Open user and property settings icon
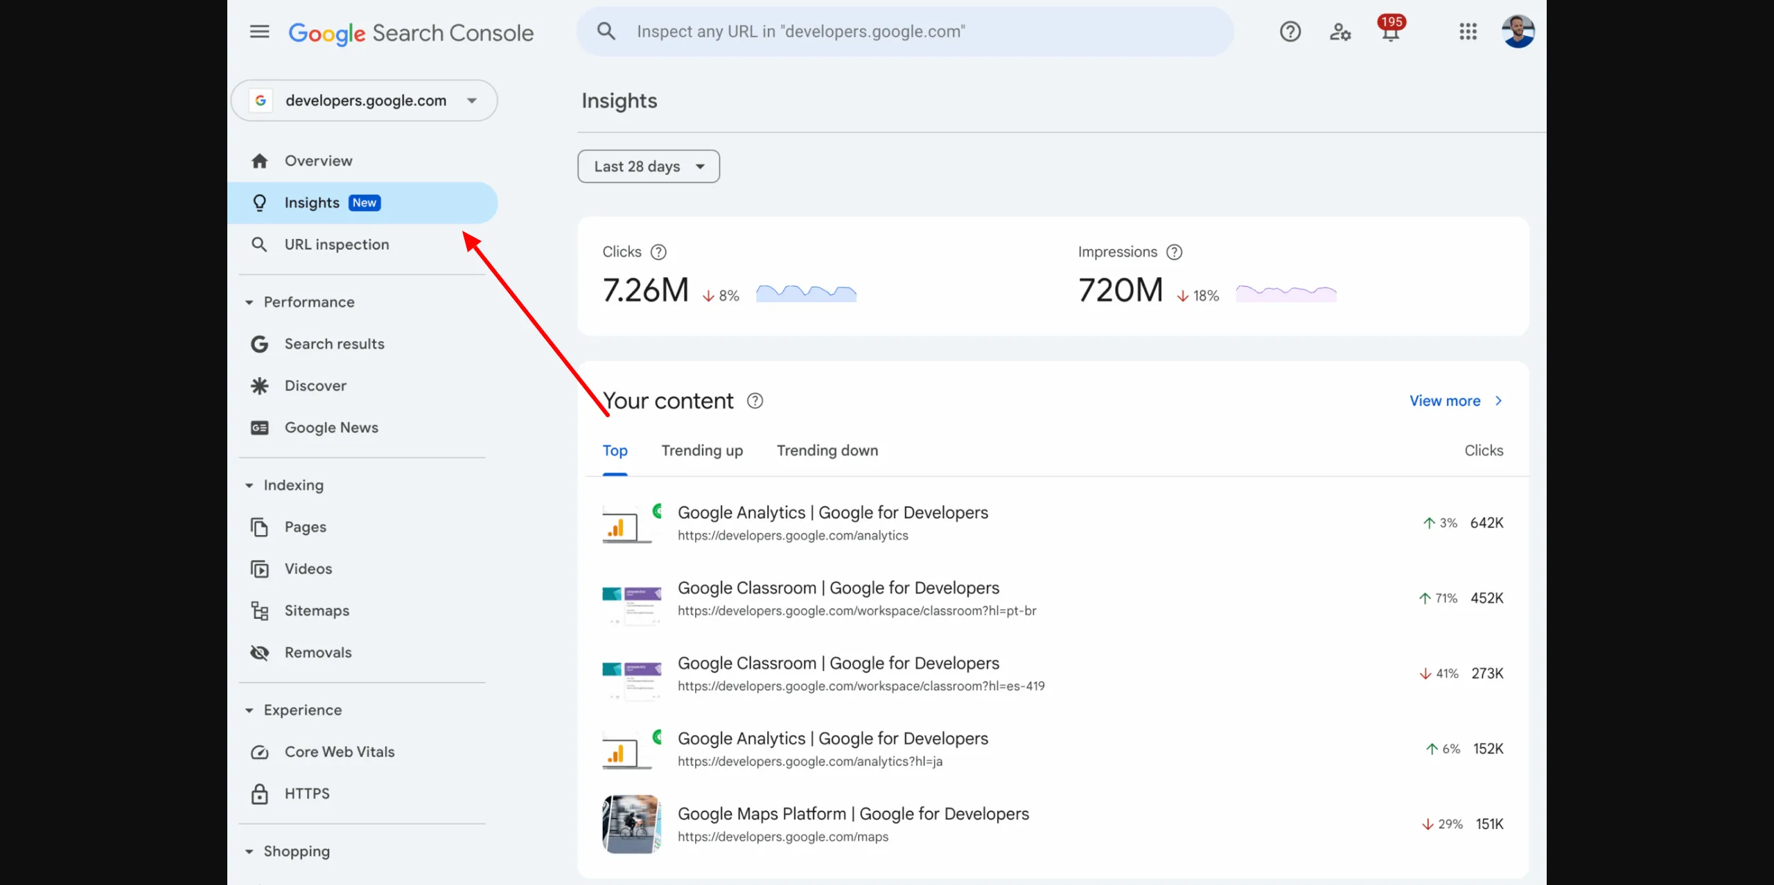 coord(1340,32)
